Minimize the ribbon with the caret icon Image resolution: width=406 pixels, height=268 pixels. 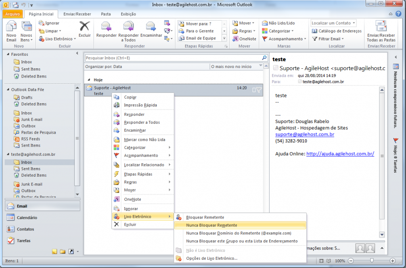tap(391, 14)
